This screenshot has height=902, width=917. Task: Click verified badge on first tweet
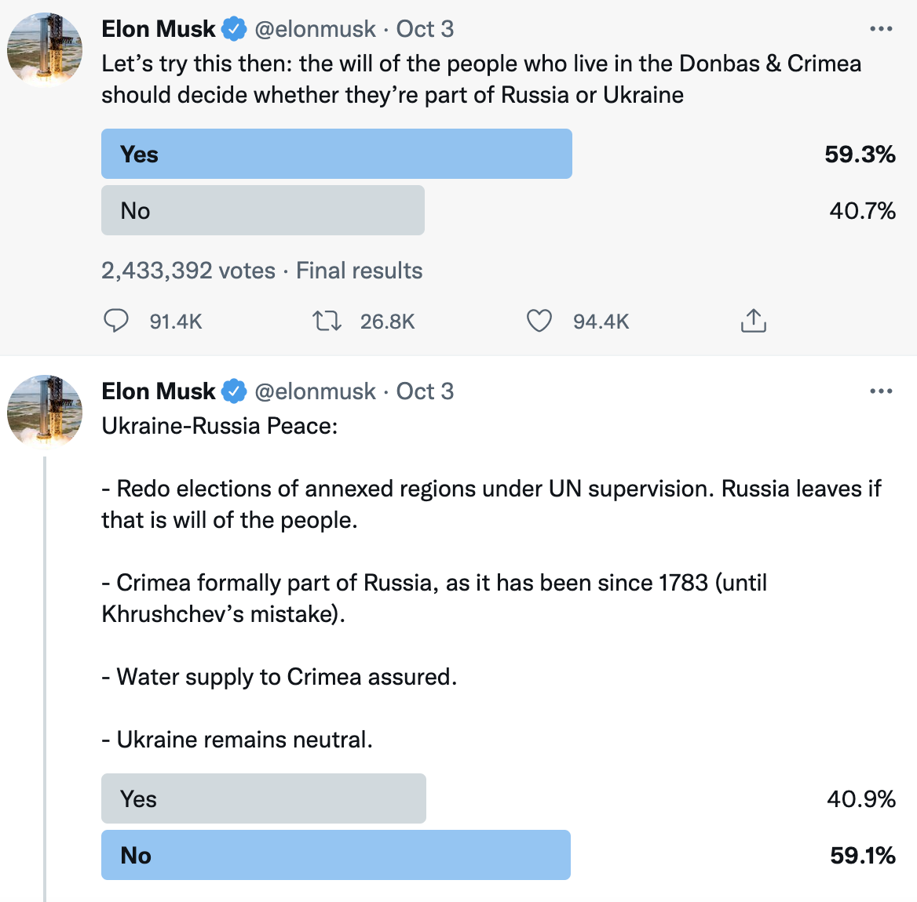click(234, 29)
